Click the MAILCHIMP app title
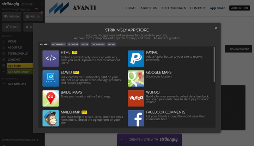 click(70, 112)
